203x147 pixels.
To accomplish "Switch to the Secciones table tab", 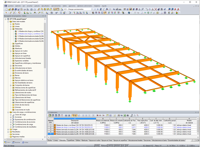I will (147, 140).
